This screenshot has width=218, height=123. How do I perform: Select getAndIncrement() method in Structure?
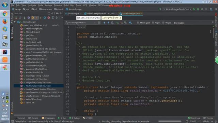coord(36,55)
